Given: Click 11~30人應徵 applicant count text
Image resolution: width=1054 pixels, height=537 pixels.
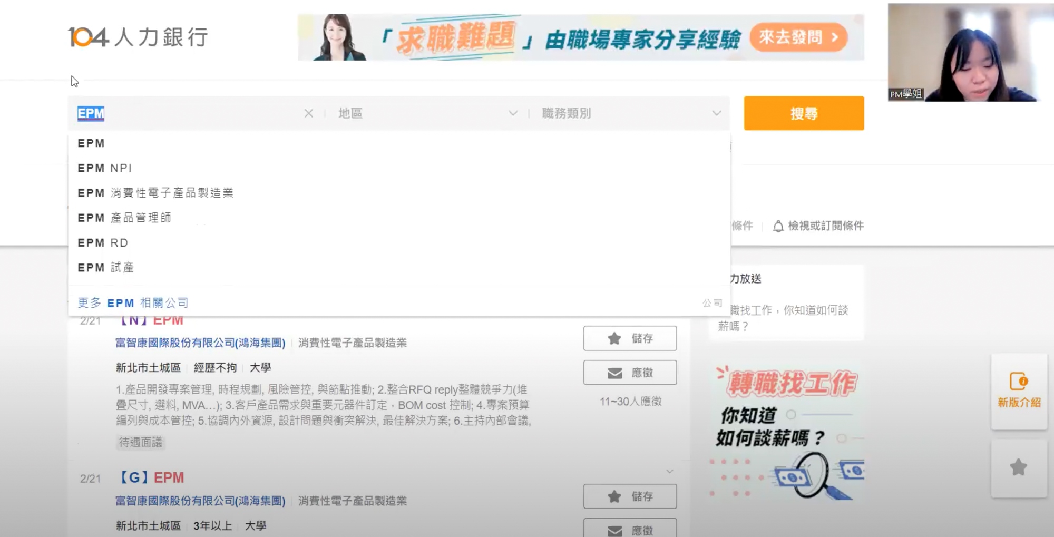Looking at the screenshot, I should tap(630, 402).
